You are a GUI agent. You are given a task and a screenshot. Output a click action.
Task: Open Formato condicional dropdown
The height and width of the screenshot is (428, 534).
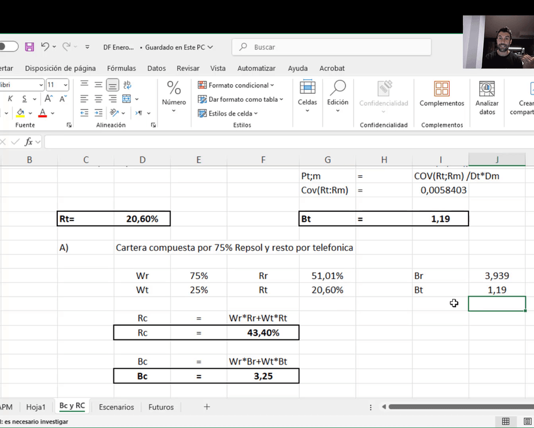[x=236, y=85]
